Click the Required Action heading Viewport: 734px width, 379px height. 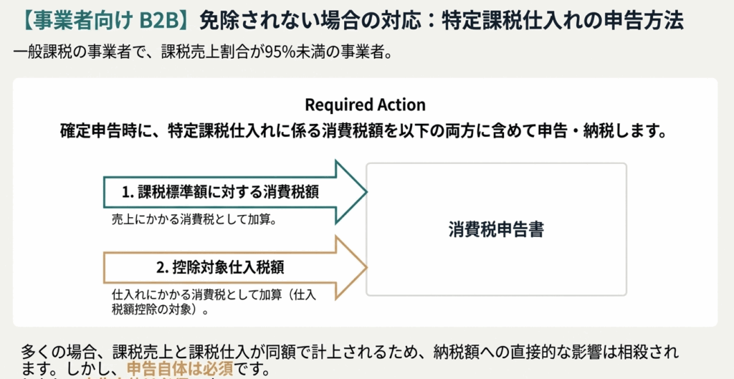pos(365,105)
